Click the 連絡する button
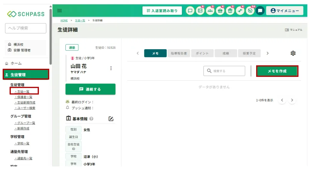Screen dimensions: 310x176 tap(90, 89)
